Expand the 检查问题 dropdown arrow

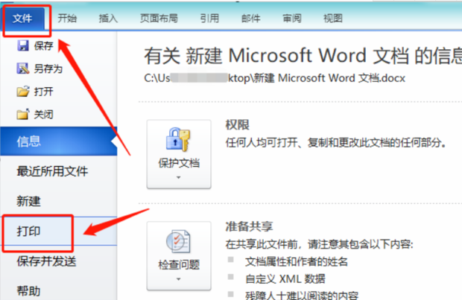coord(179,279)
